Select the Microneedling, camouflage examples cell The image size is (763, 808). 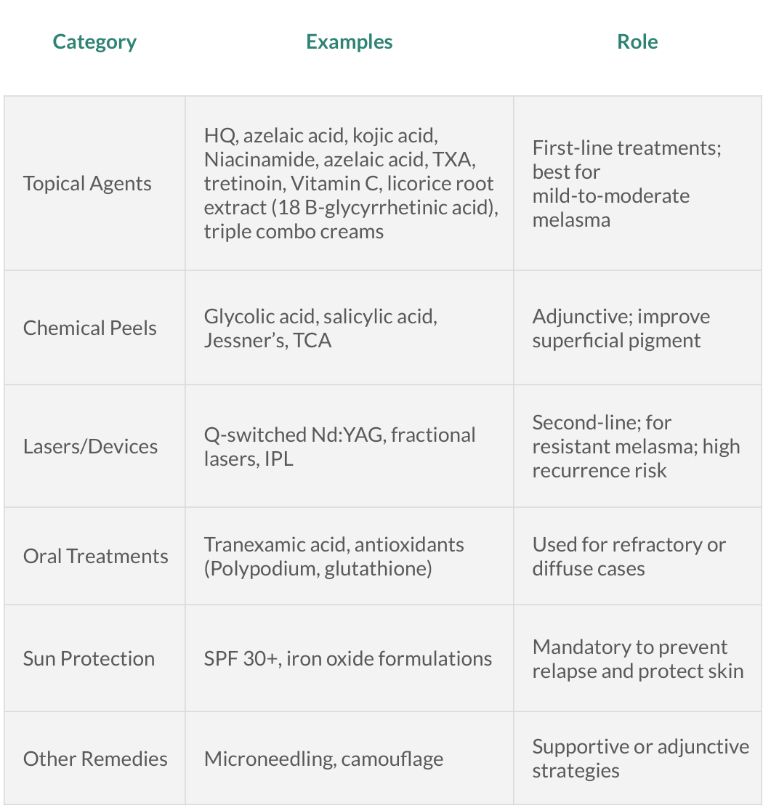tap(324, 759)
